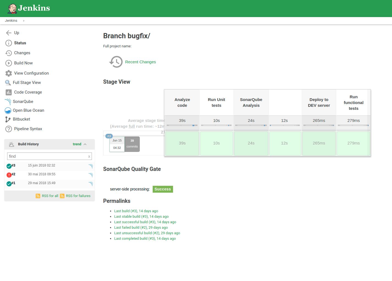The height and width of the screenshot is (281, 392).
Task: Click the SonarQube icon on build #3 row
Action: click(x=91, y=166)
